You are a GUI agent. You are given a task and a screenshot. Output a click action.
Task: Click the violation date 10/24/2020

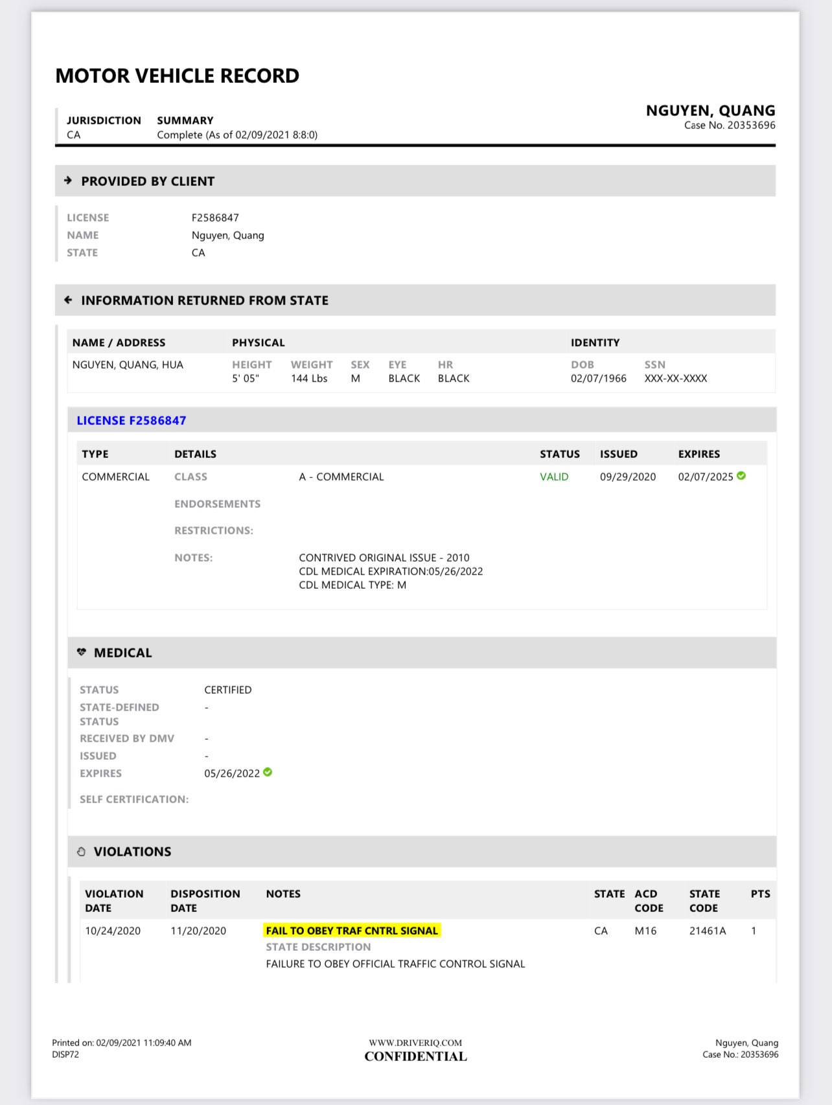113,931
